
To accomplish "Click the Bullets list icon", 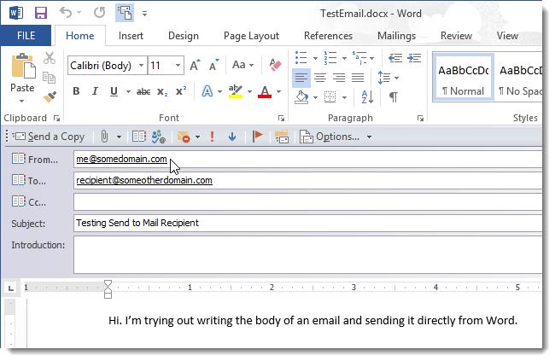I will (301, 58).
